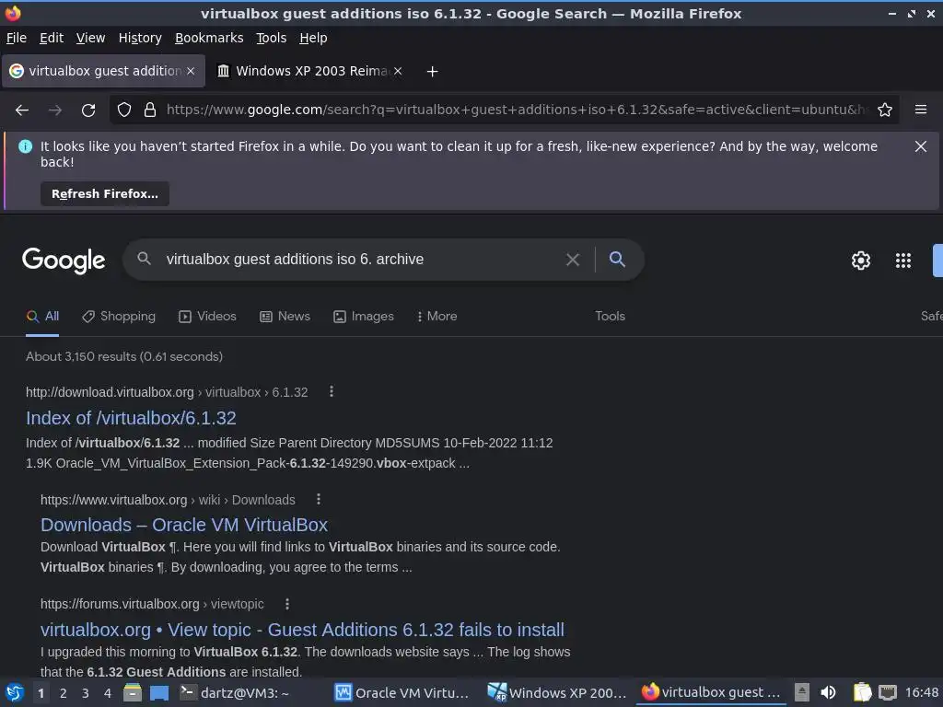943x707 pixels.
Task: Adjust volume from tray speaker icon
Action: [829, 692]
